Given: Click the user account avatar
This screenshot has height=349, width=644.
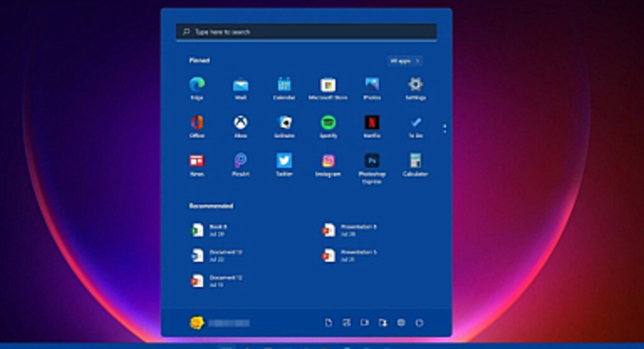Looking at the screenshot, I should tap(197, 323).
